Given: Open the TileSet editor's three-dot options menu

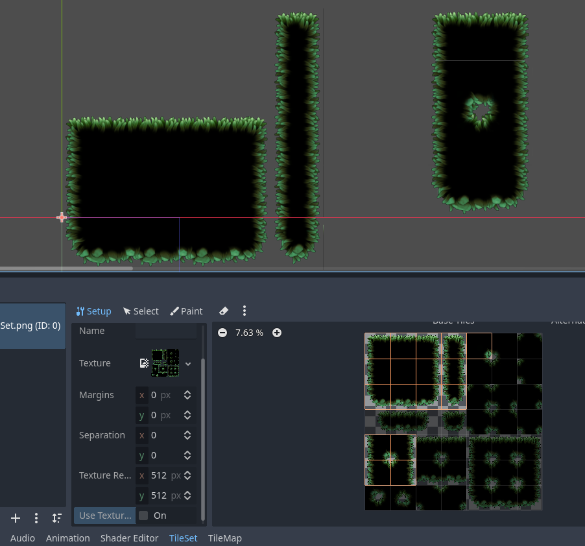Looking at the screenshot, I should click(x=245, y=311).
